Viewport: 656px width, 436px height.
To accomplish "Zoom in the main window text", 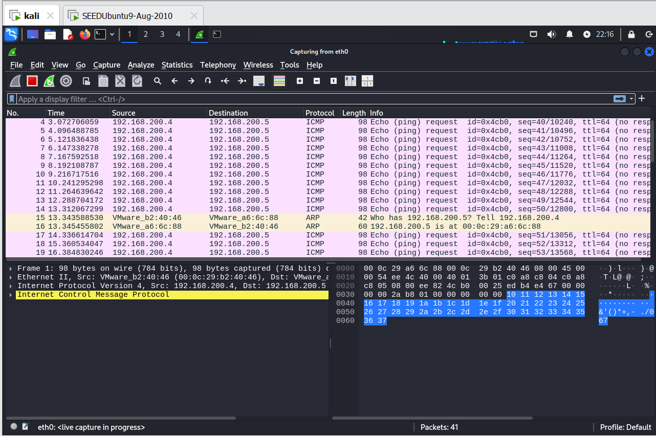I will (x=300, y=81).
